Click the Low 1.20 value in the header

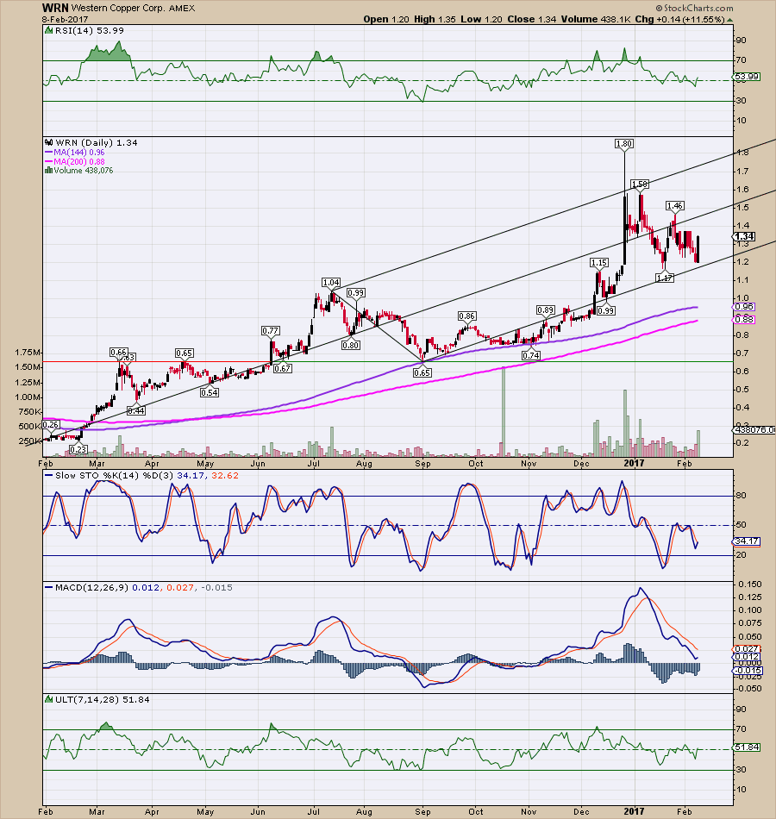coord(481,19)
